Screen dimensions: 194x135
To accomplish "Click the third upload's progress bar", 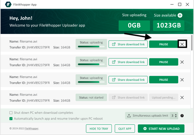I will tap(91, 82).
